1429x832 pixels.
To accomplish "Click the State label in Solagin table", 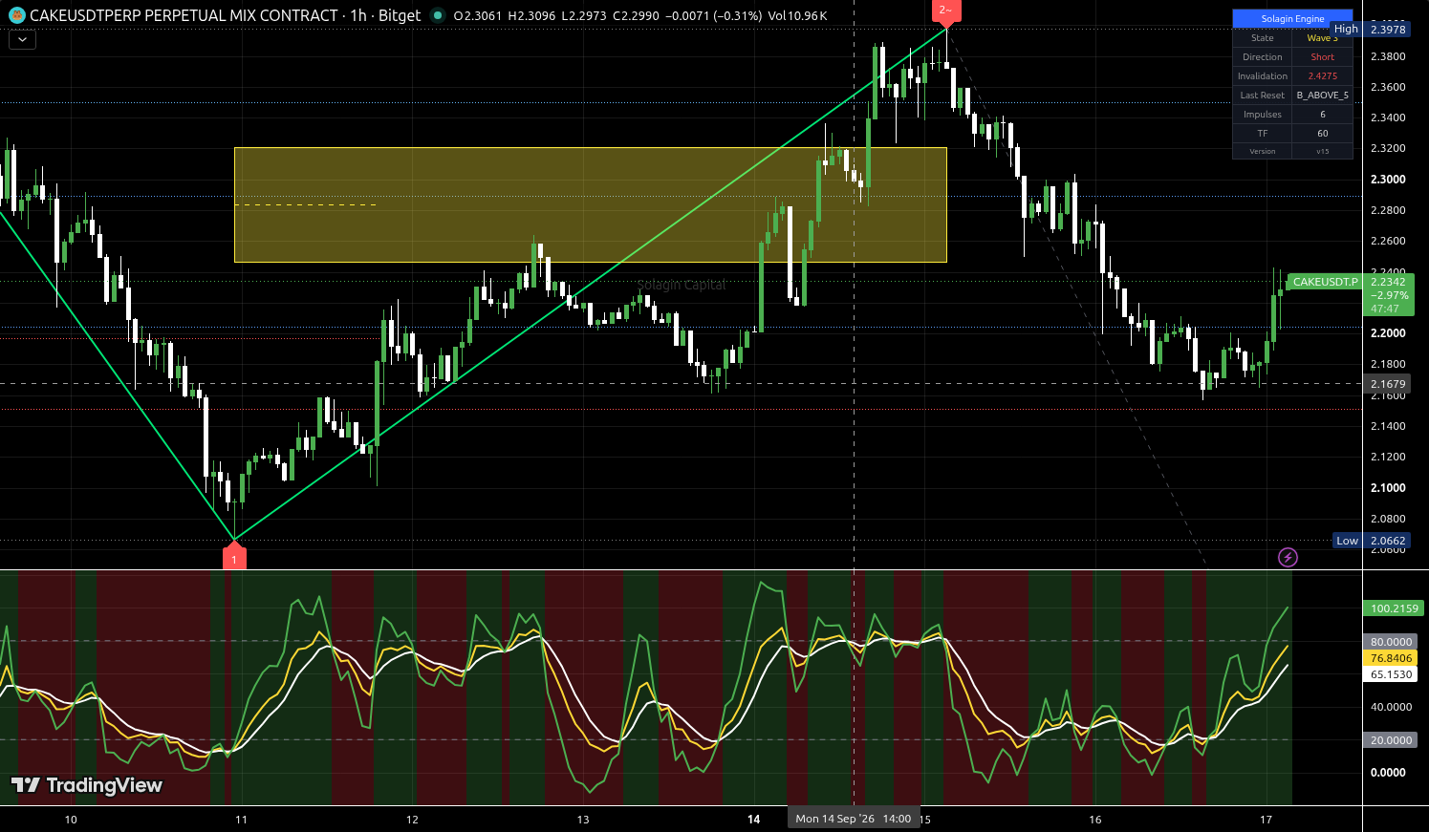I will [1263, 38].
